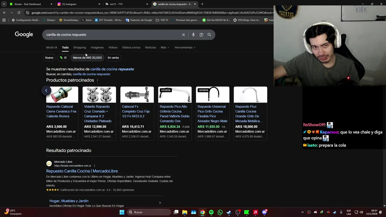Open the TorrentGalaxy bookmark
The width and height of the screenshot is (386, 217).
click(x=69, y=20)
